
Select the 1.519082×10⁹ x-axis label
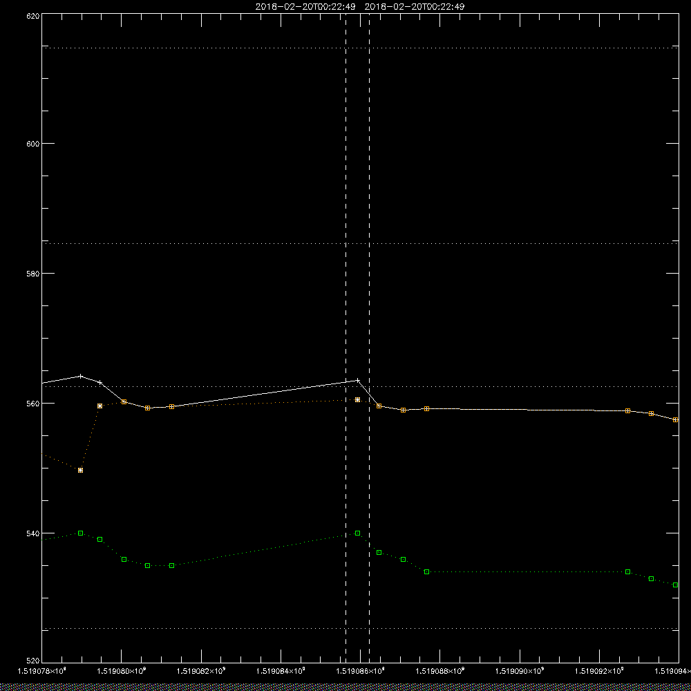click(x=201, y=671)
